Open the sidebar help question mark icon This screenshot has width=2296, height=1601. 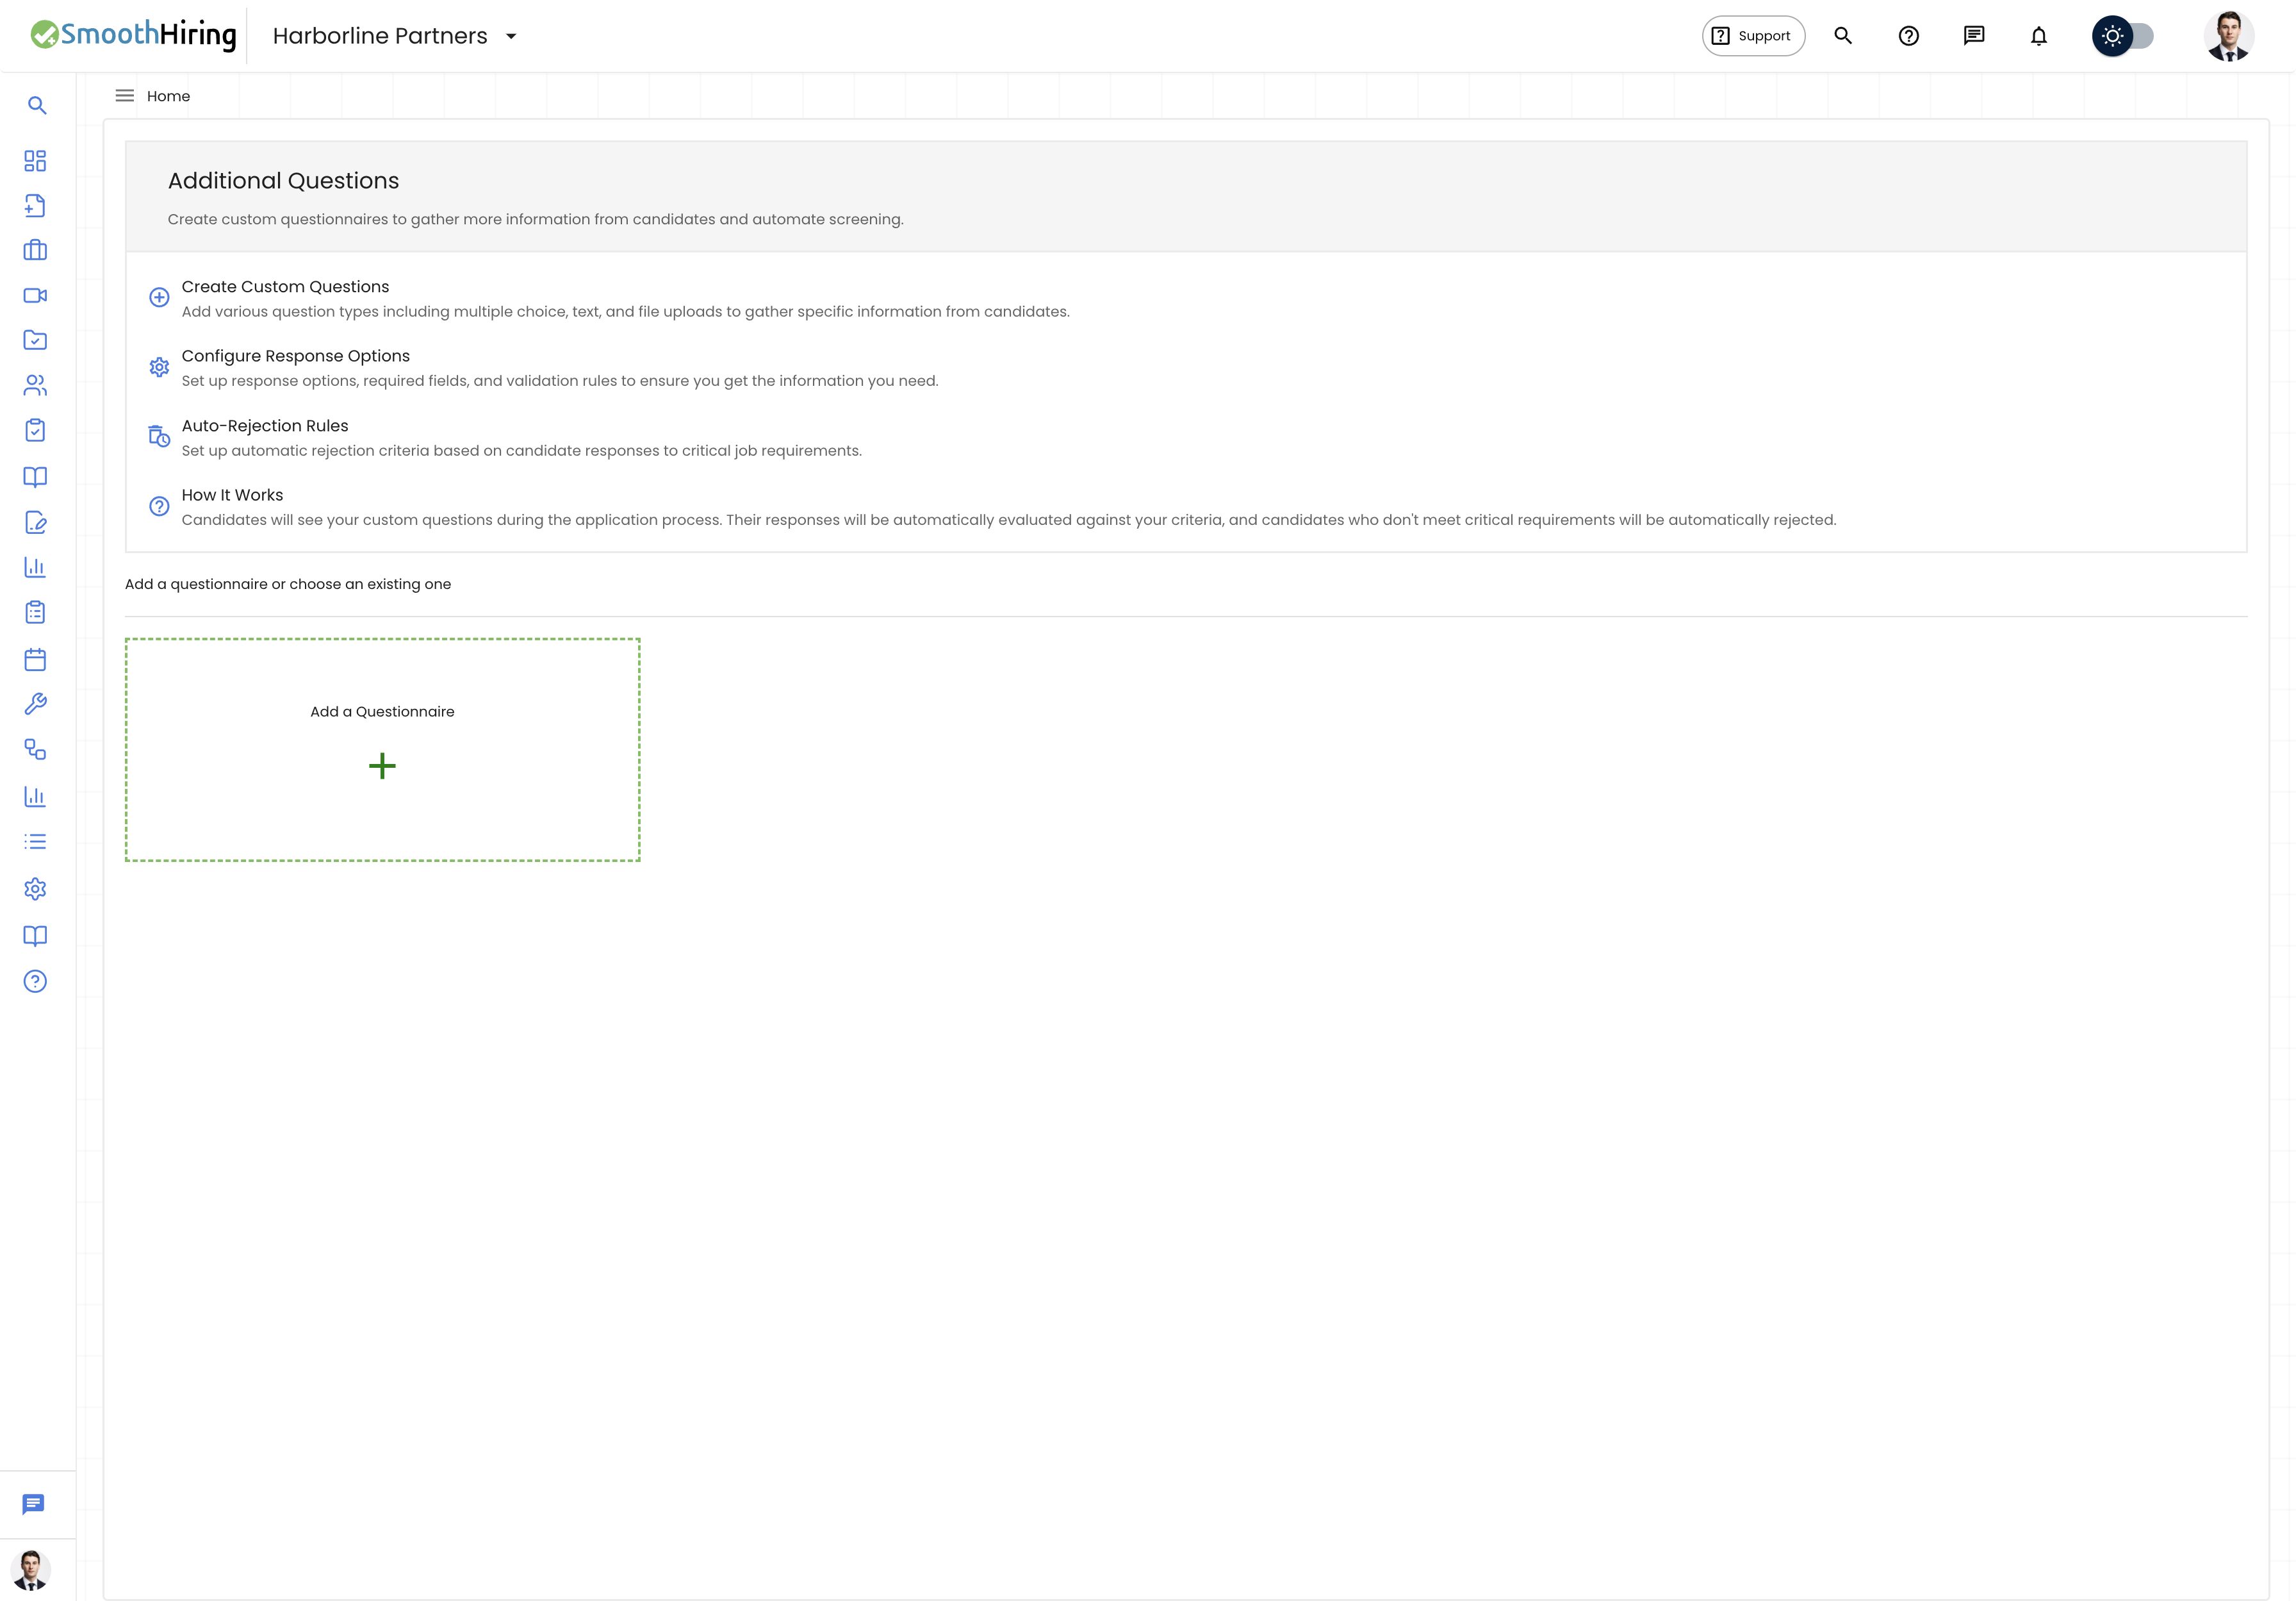pos(35,982)
